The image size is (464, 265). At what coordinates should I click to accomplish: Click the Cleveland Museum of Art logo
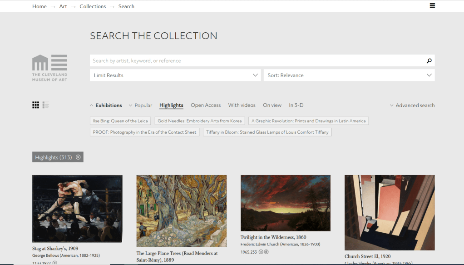pyautogui.click(x=49, y=68)
